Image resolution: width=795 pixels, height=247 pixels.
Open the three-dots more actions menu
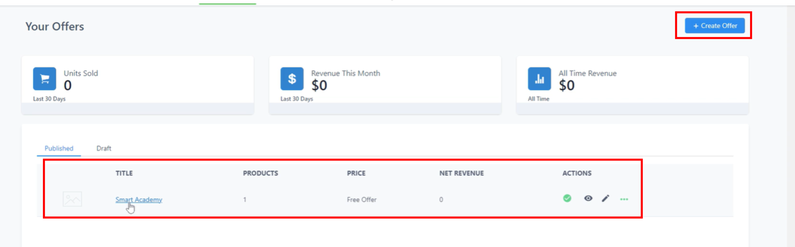tap(624, 199)
